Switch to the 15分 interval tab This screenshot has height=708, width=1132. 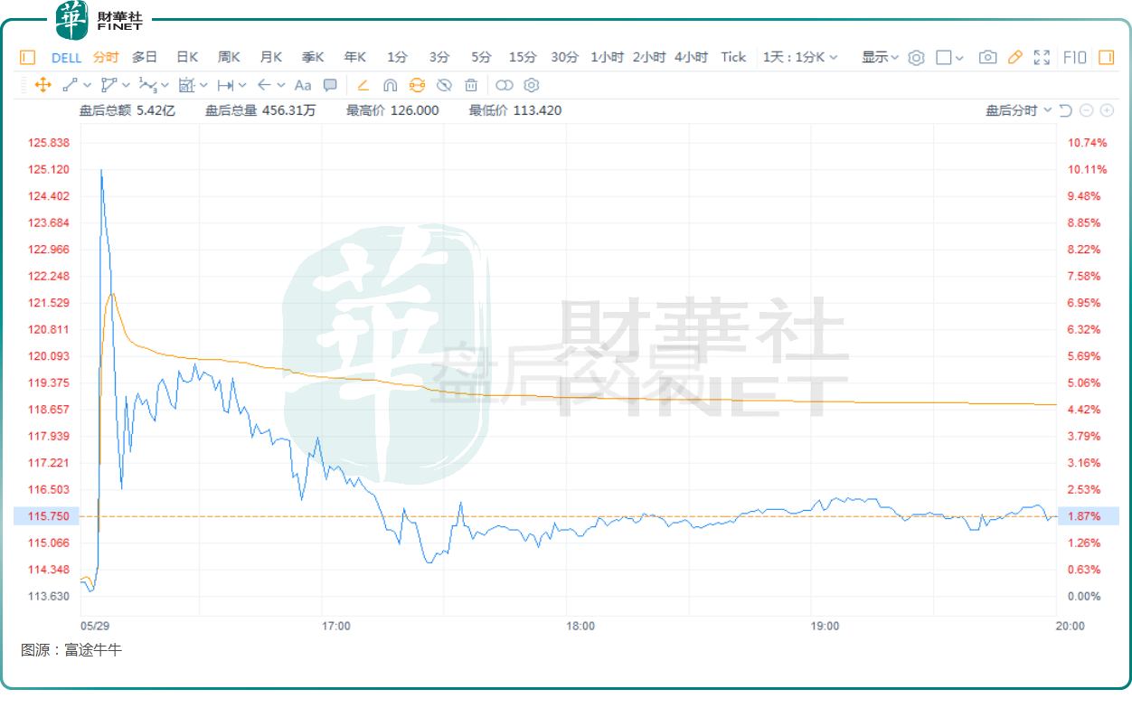523,57
